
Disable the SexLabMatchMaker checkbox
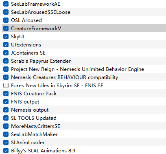click(6, 134)
